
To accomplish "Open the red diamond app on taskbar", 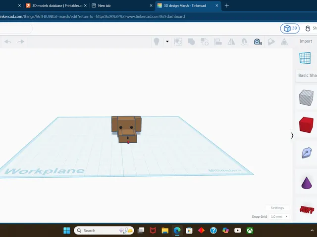I will coord(202,231).
